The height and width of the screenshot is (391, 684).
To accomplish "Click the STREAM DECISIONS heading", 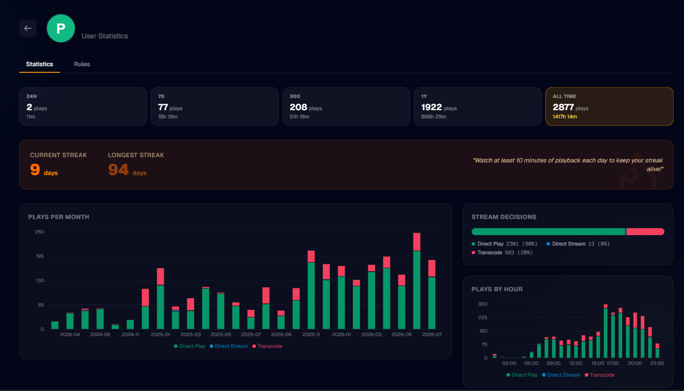I will pyautogui.click(x=504, y=217).
